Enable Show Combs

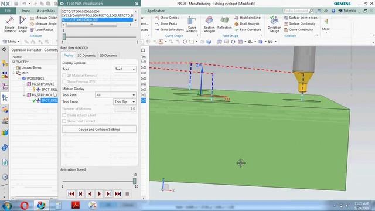click(166, 18)
